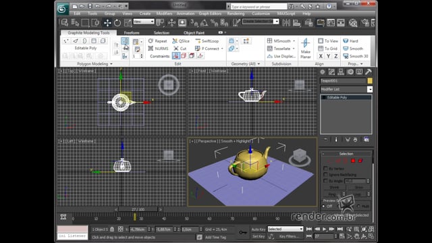Toggle constraint to Edge icon

(x=184, y=56)
